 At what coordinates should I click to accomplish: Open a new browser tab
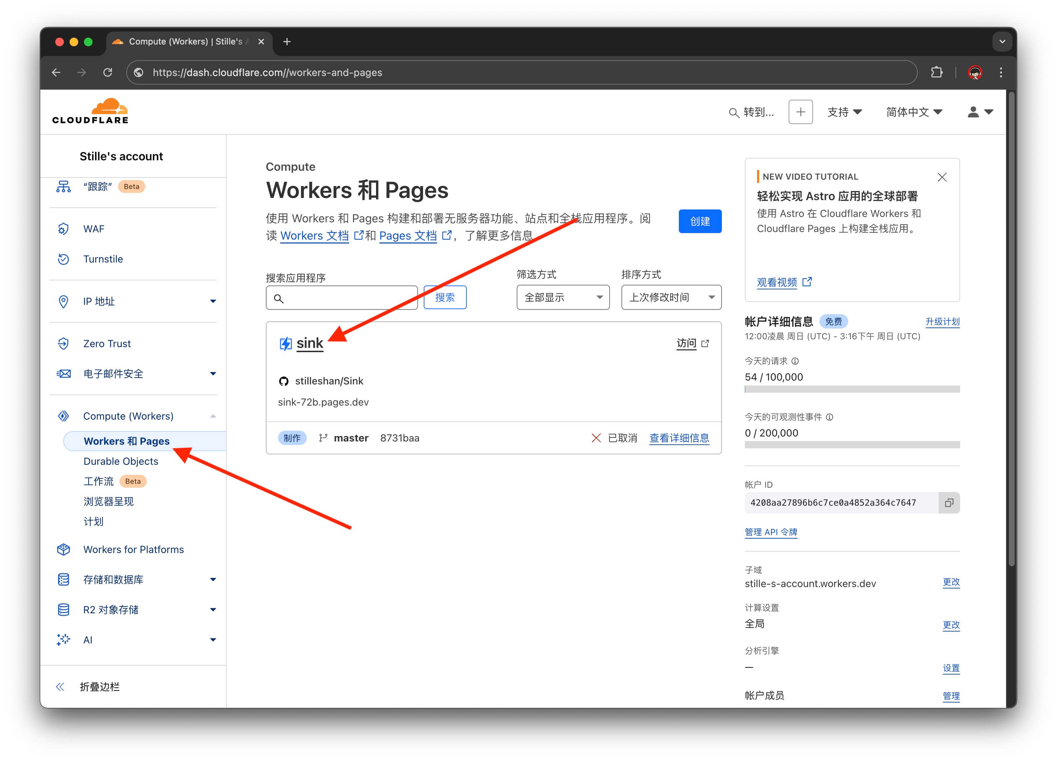(287, 42)
